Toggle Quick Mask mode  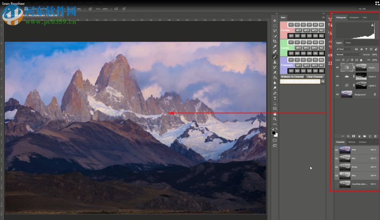point(275,140)
